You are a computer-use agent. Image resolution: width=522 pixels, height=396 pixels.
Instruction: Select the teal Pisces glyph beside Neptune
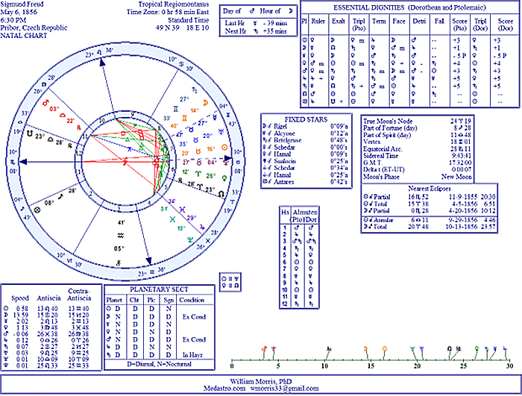pos(172,219)
